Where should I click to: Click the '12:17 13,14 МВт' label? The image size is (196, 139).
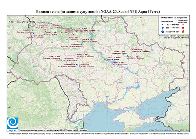(133, 57)
